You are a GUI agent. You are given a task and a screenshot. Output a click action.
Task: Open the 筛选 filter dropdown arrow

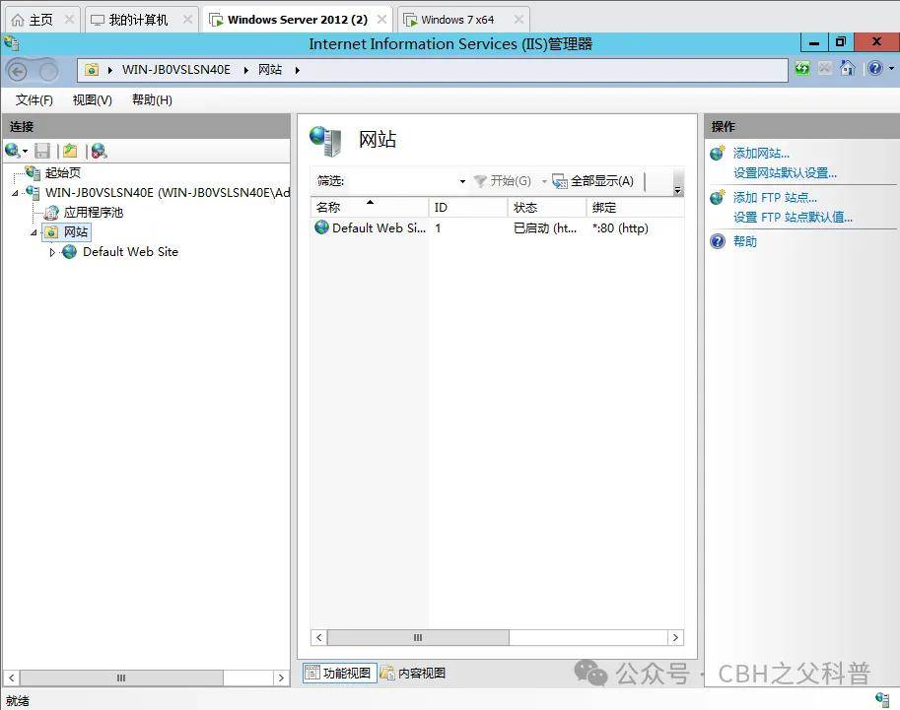click(462, 181)
